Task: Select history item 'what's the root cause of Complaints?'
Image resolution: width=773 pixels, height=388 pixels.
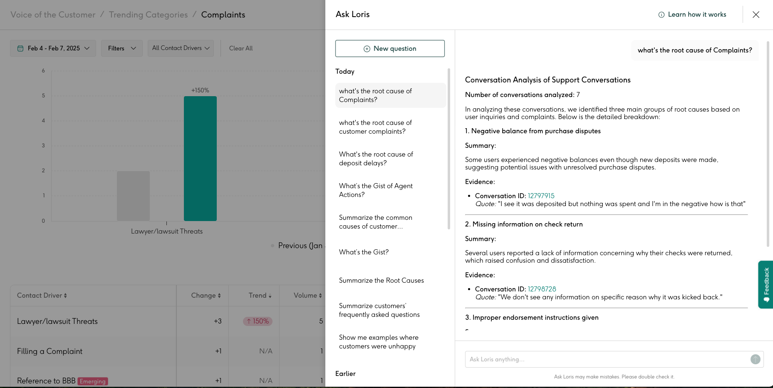Action: [390, 95]
